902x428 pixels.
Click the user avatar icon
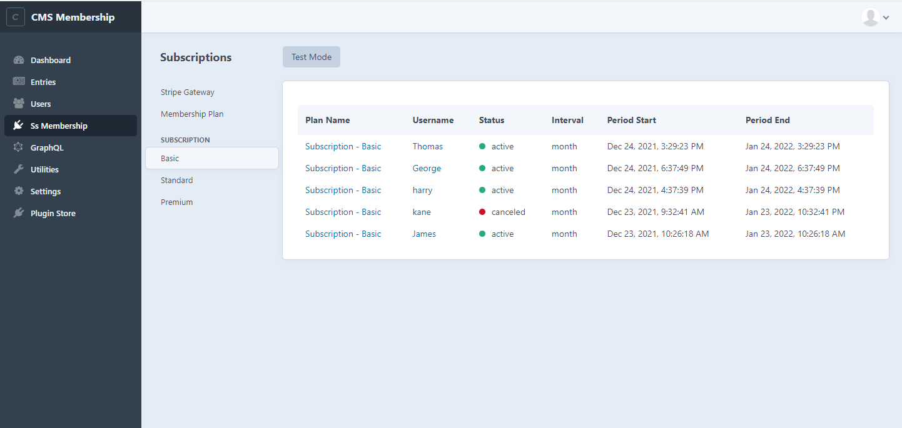871,17
